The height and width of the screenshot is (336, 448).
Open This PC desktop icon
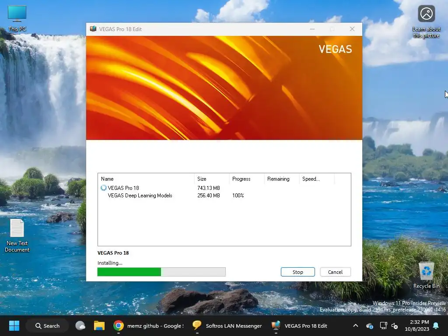(17, 18)
